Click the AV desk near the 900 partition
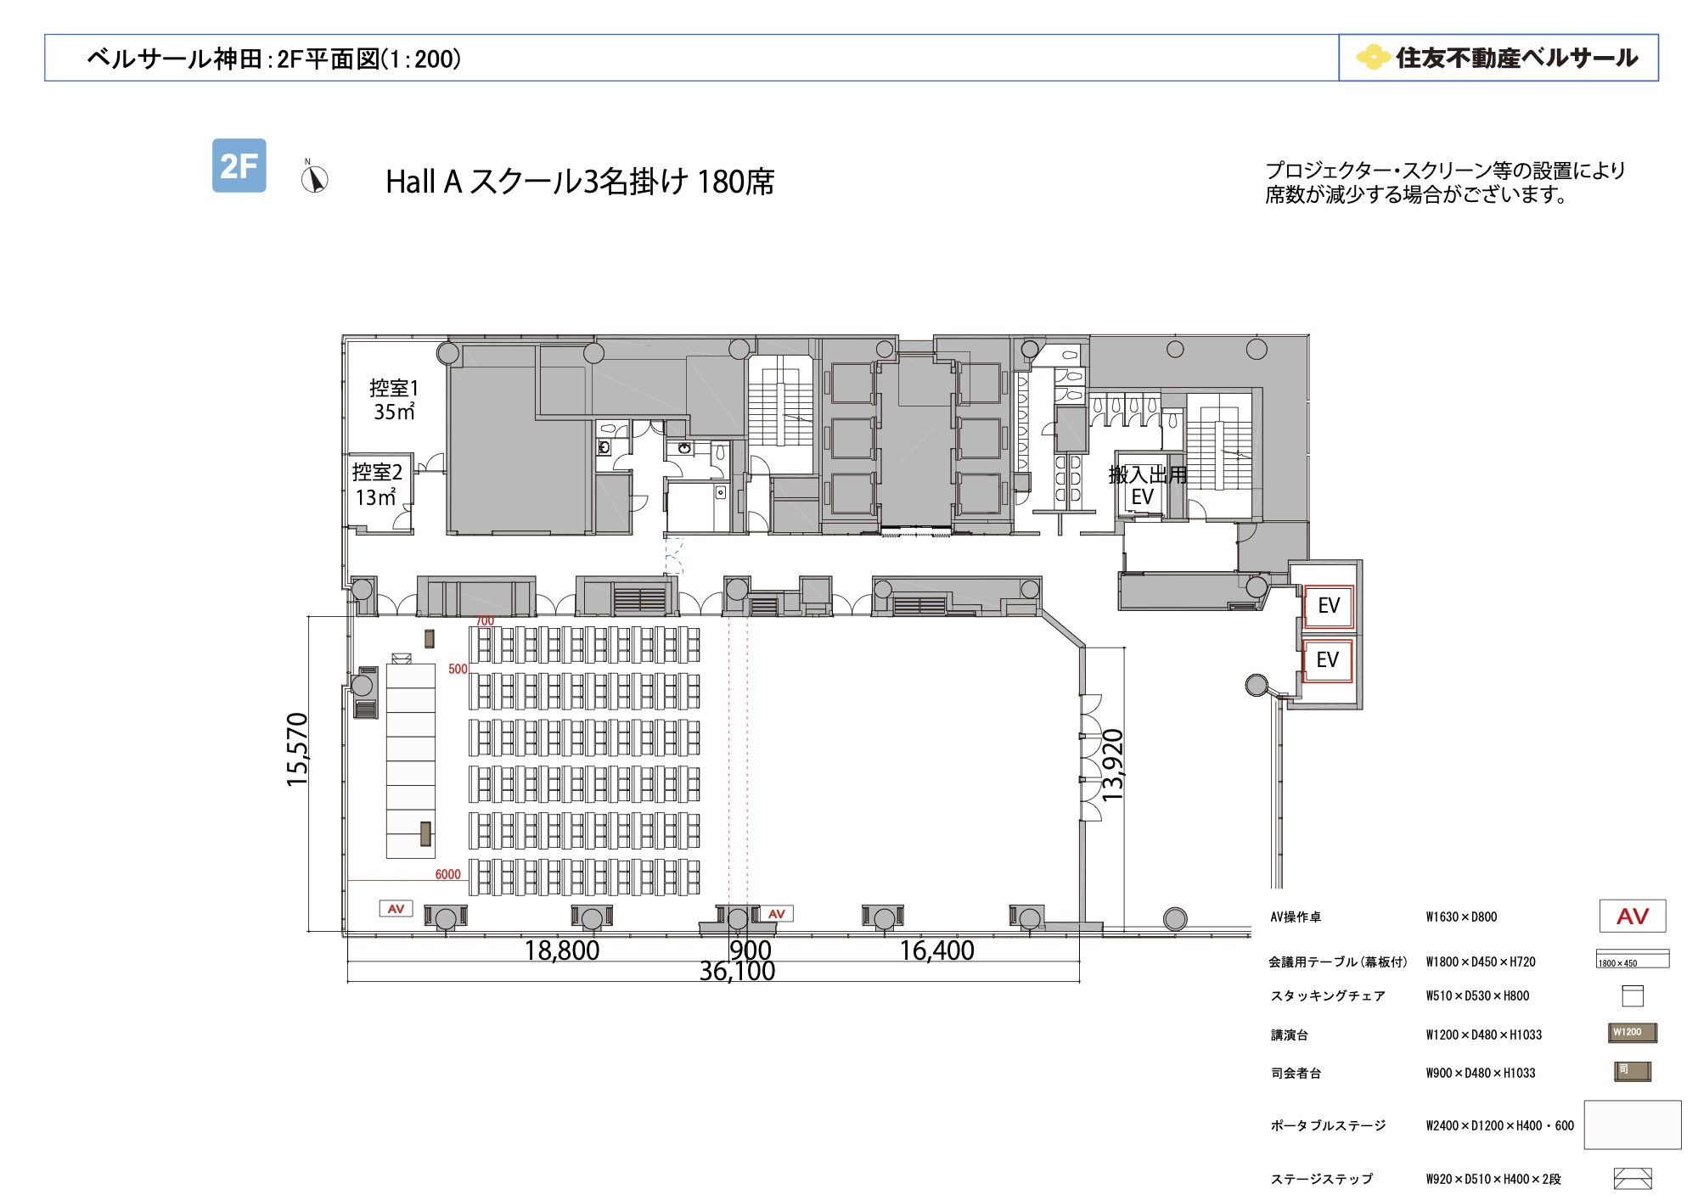This screenshot has height=1200, width=1698. pyautogui.click(x=776, y=914)
